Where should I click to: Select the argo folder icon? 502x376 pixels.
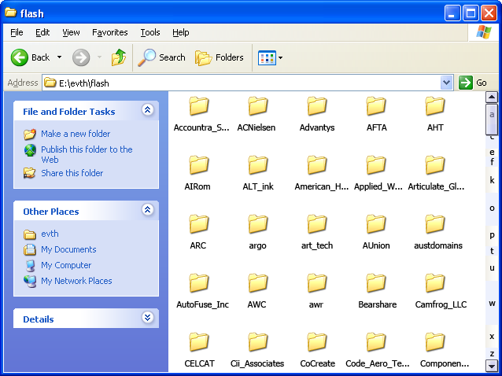(x=258, y=223)
